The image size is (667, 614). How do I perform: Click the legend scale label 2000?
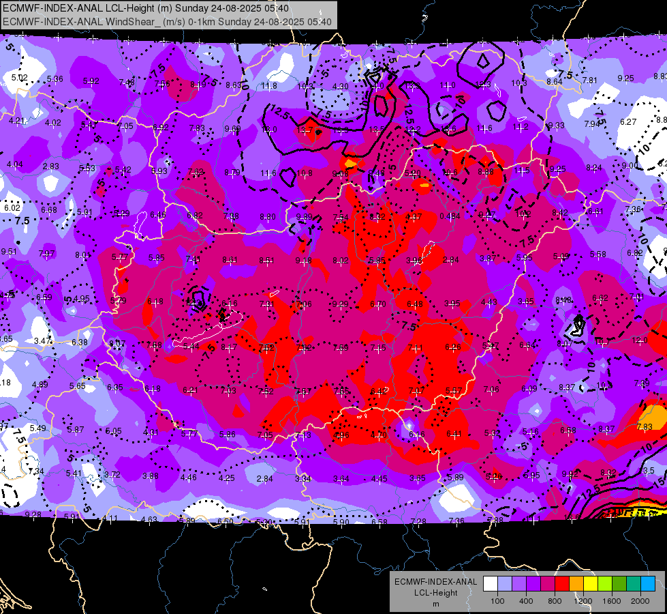click(640, 601)
